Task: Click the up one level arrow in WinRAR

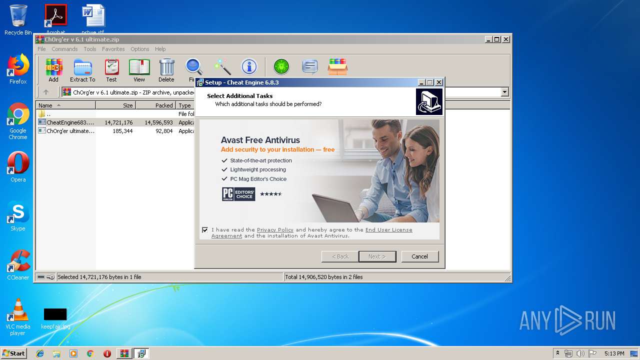Action: 46,92
